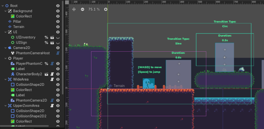Toggle visibility of the Camera2D node

click(x=58, y=48)
